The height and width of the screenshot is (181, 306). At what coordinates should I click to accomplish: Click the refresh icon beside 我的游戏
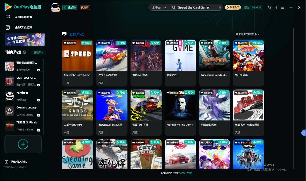(24, 52)
